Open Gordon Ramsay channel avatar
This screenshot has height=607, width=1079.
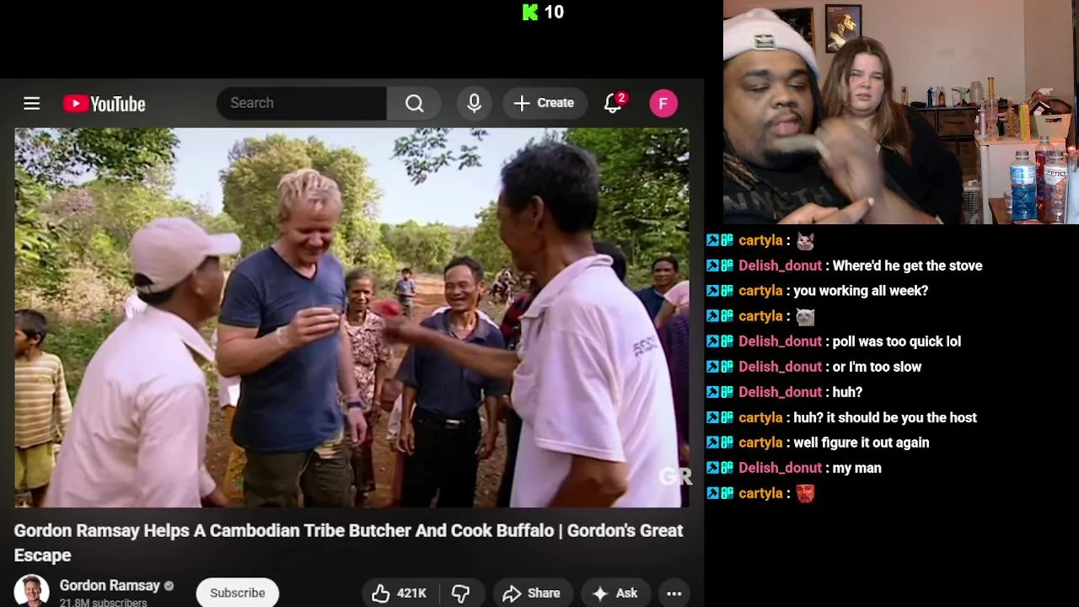[x=31, y=591]
